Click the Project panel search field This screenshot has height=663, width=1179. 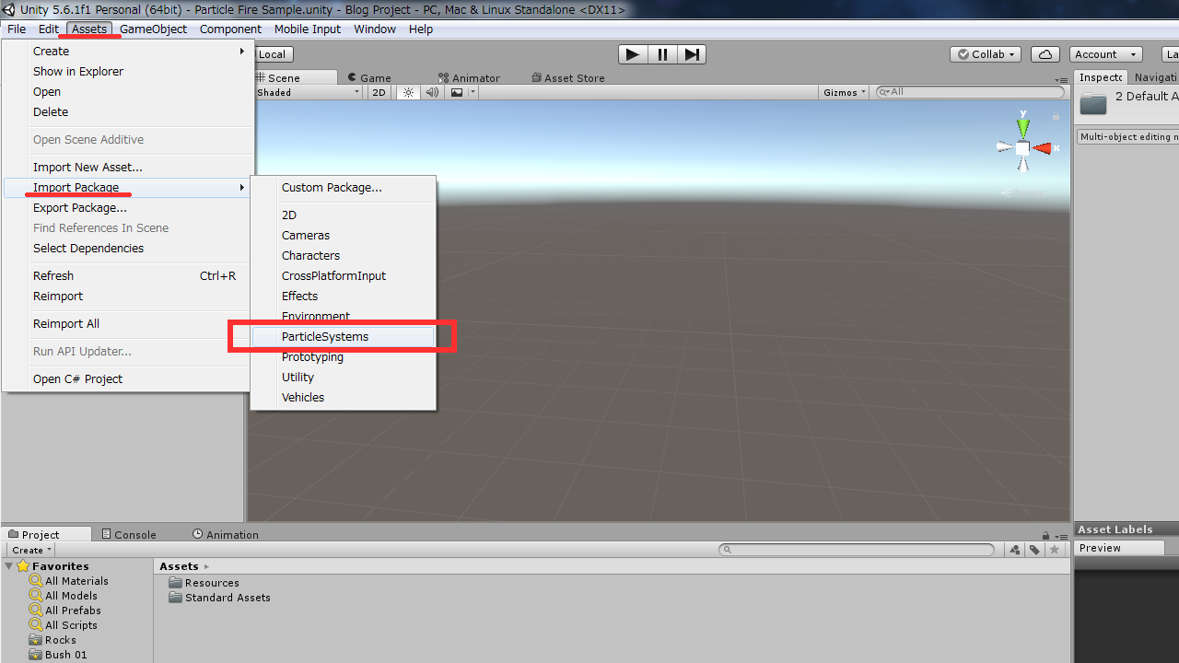pos(857,550)
